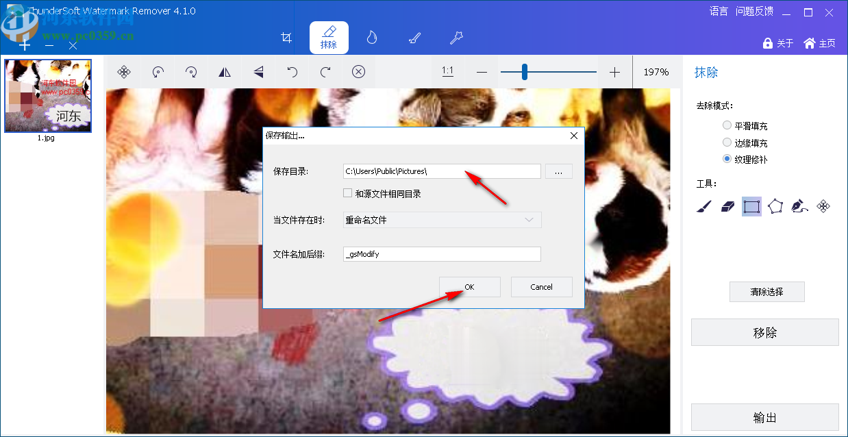Enable the 和源文件相同目录 checkbox

[347, 192]
